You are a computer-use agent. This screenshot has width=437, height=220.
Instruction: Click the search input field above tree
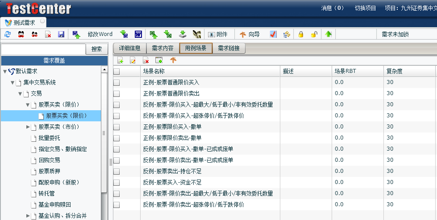43,49
